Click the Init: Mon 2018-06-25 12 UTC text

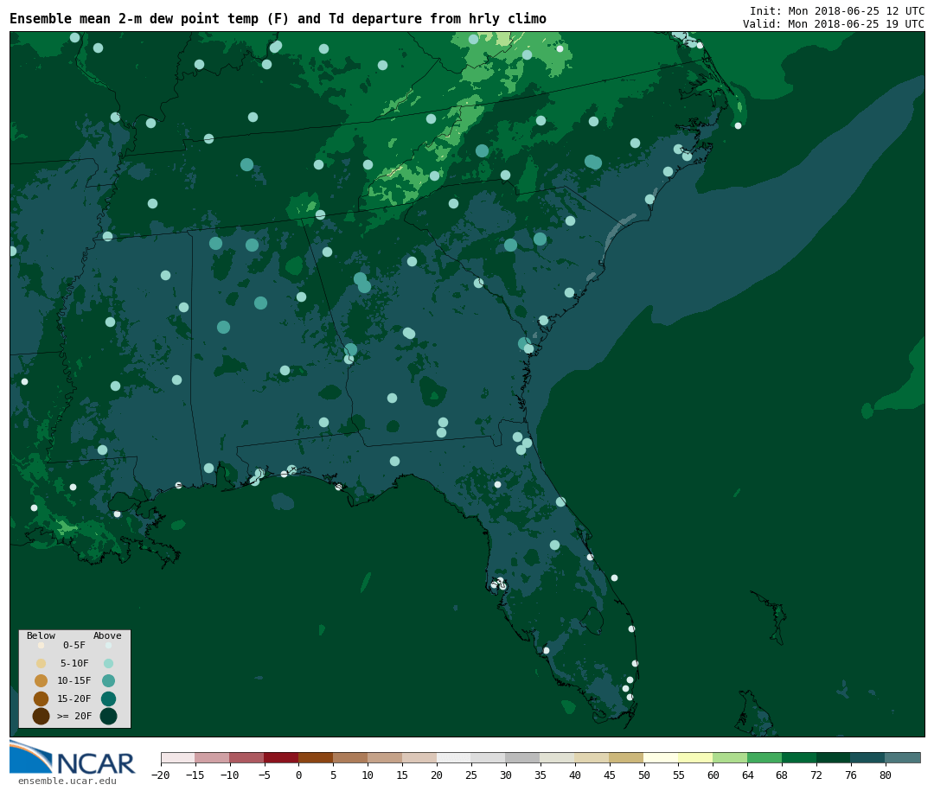[837, 11]
